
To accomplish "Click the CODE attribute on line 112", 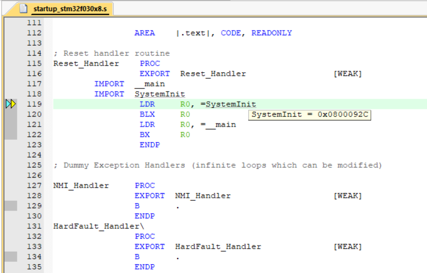I will 231,33.
